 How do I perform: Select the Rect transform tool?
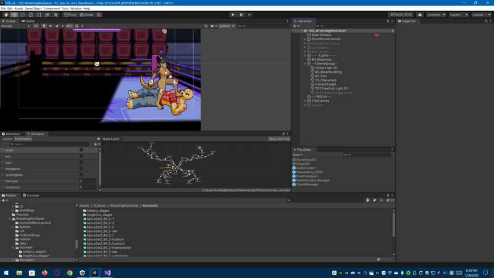point(39,15)
